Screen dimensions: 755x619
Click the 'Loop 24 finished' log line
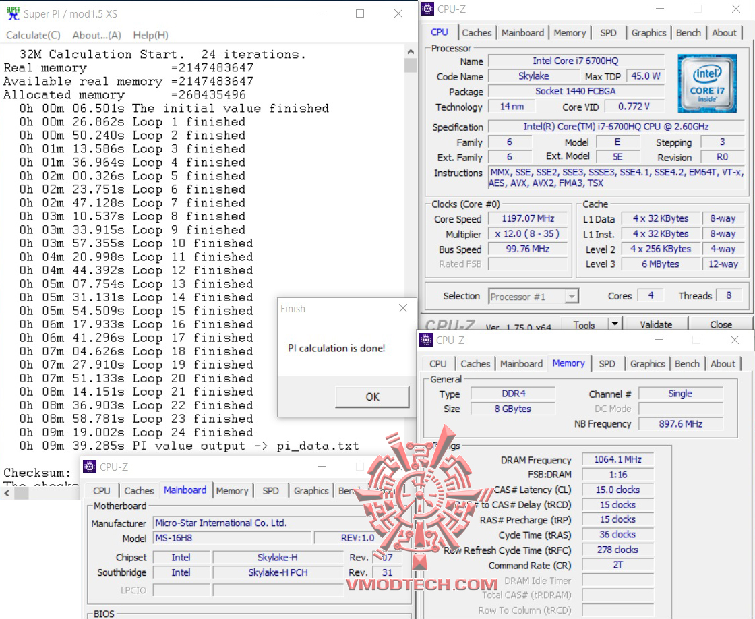tap(136, 432)
